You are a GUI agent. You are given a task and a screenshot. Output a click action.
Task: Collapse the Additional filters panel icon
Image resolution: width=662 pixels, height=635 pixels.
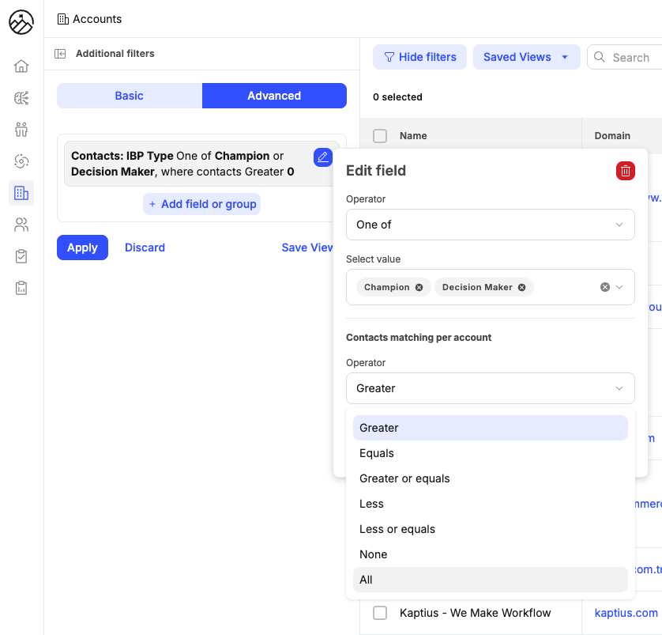(60, 54)
